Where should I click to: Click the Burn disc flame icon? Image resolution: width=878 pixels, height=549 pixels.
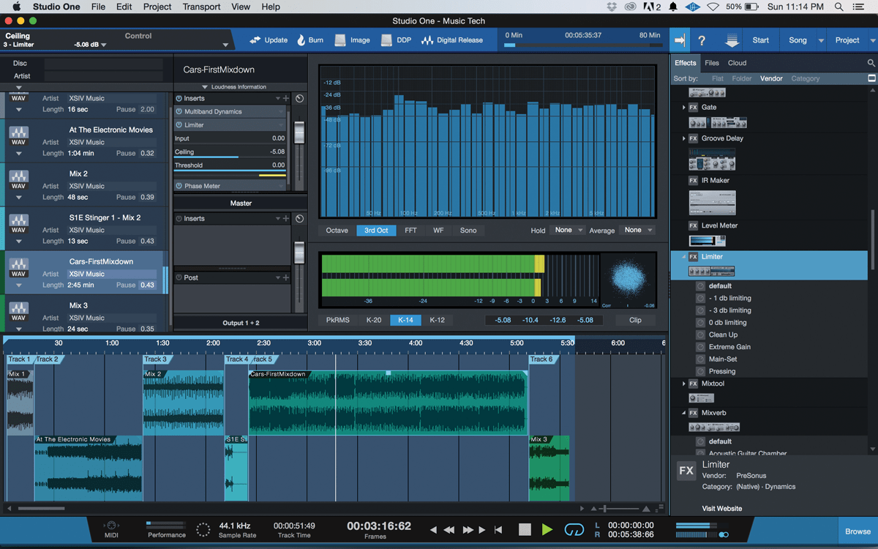[301, 40]
